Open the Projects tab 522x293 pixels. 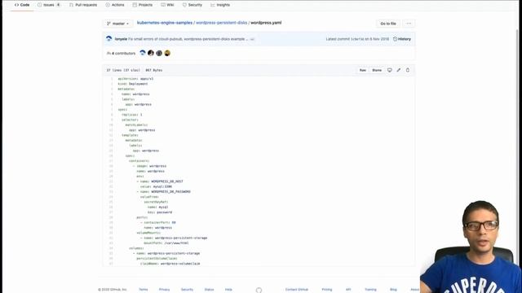coord(143,5)
